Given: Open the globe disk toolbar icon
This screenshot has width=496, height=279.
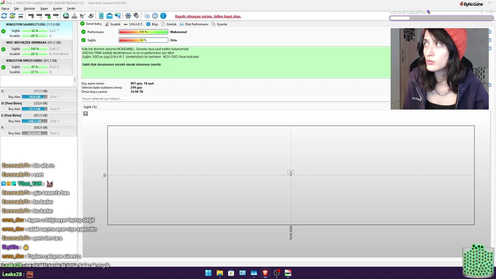Looking at the screenshot, I should click(66, 16).
